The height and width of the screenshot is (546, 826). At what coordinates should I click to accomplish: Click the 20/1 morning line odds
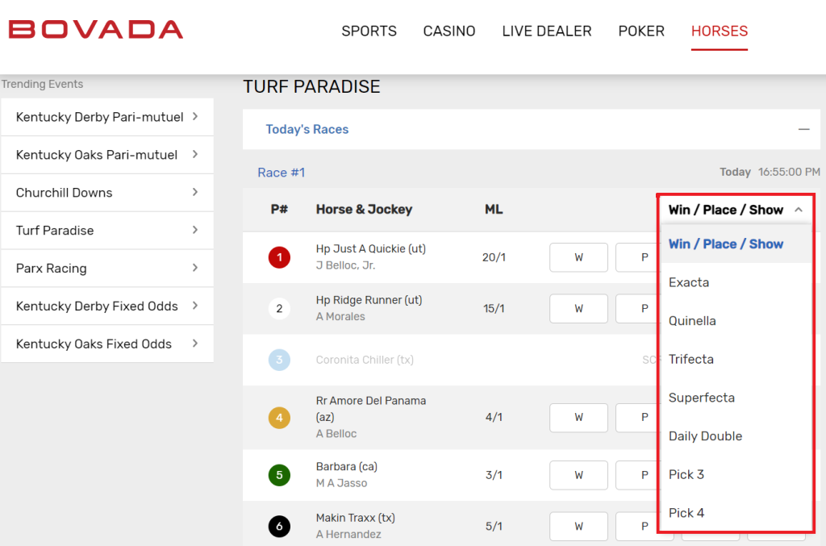[494, 257]
